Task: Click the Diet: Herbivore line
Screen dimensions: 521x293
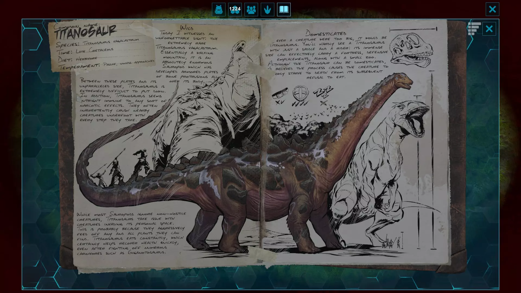Action: (x=77, y=59)
